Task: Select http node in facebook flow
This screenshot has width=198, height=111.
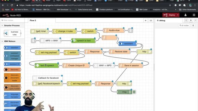Action: pos(124,84)
